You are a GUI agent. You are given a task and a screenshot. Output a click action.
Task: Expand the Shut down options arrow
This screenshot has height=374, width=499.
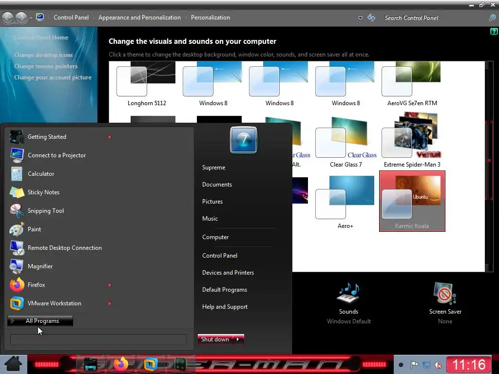point(238,339)
